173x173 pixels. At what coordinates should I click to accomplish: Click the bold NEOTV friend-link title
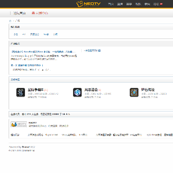pyautogui.click(x=33, y=123)
